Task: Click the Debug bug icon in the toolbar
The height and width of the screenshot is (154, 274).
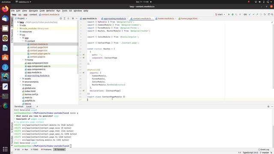Action: [x=232, y=15]
